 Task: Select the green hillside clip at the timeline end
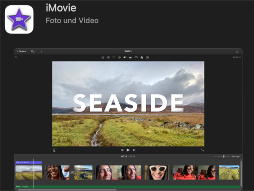[229, 173]
